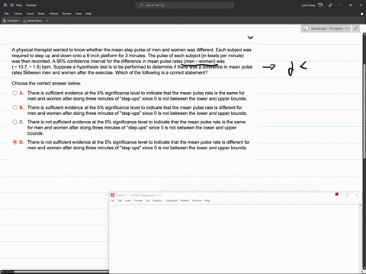
Task: Click the OneNote app icon in title bar
Action: (x=5, y=5)
